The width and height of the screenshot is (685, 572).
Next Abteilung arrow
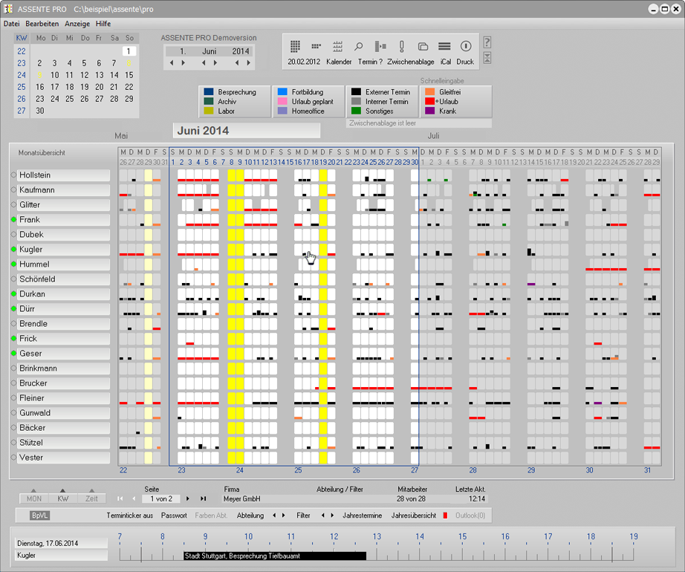(x=284, y=516)
